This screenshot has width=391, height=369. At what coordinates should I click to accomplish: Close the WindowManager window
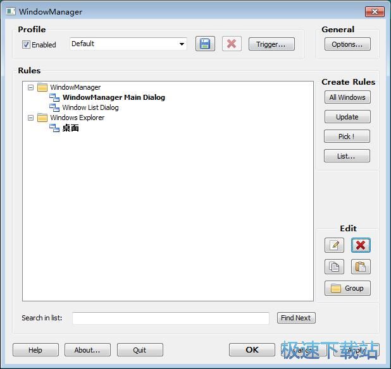click(375, 12)
